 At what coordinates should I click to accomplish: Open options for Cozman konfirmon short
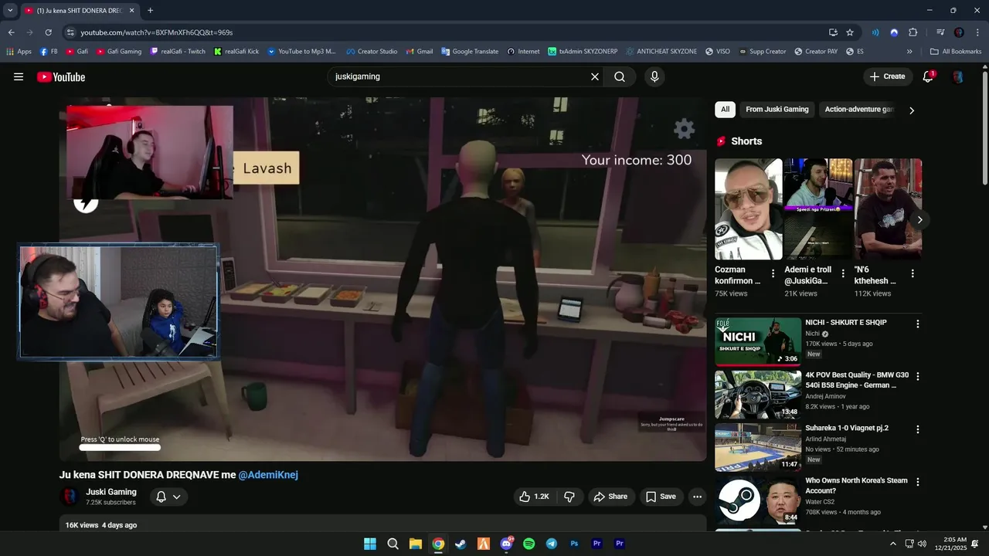click(773, 273)
